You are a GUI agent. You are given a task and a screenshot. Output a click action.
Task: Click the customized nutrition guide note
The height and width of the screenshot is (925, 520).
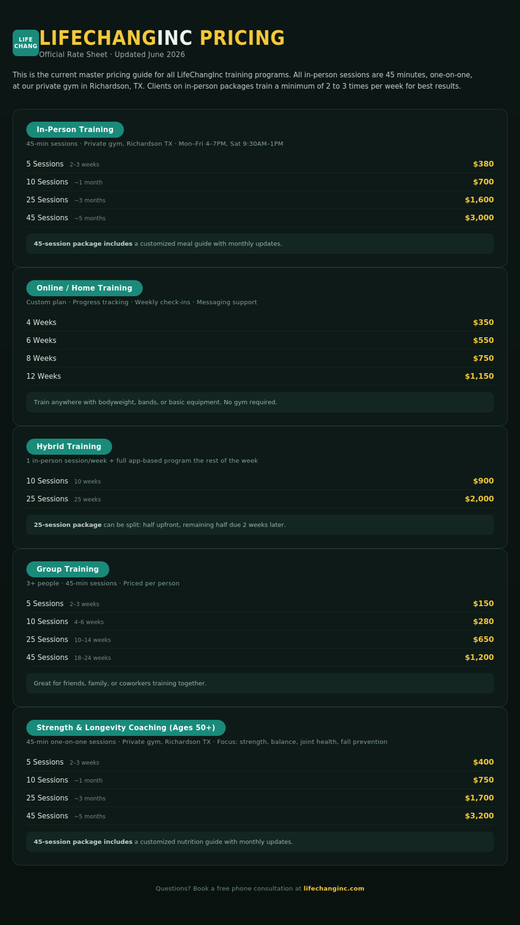[260, 842]
